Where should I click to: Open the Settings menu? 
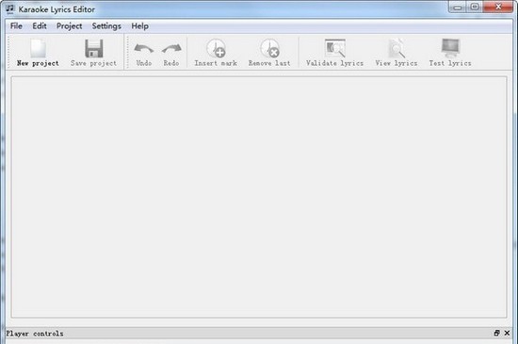pyautogui.click(x=106, y=26)
